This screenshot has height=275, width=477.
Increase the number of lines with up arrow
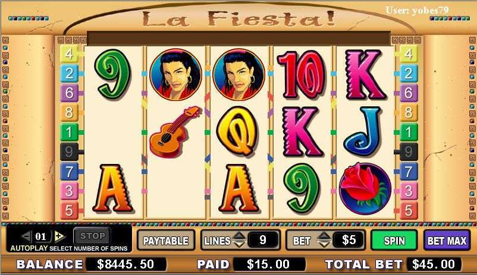coord(240,235)
